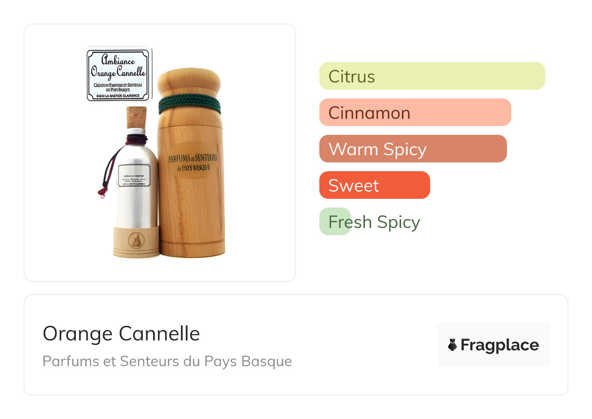Visit Parfums et Senteurs du Pays Basque brand
The width and height of the screenshot is (592, 419).
(167, 361)
